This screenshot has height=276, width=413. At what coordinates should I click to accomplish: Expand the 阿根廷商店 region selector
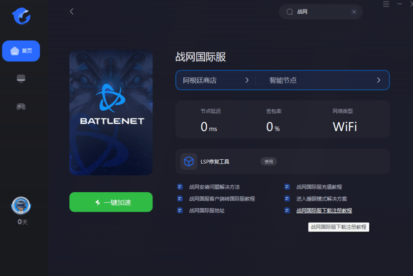215,80
